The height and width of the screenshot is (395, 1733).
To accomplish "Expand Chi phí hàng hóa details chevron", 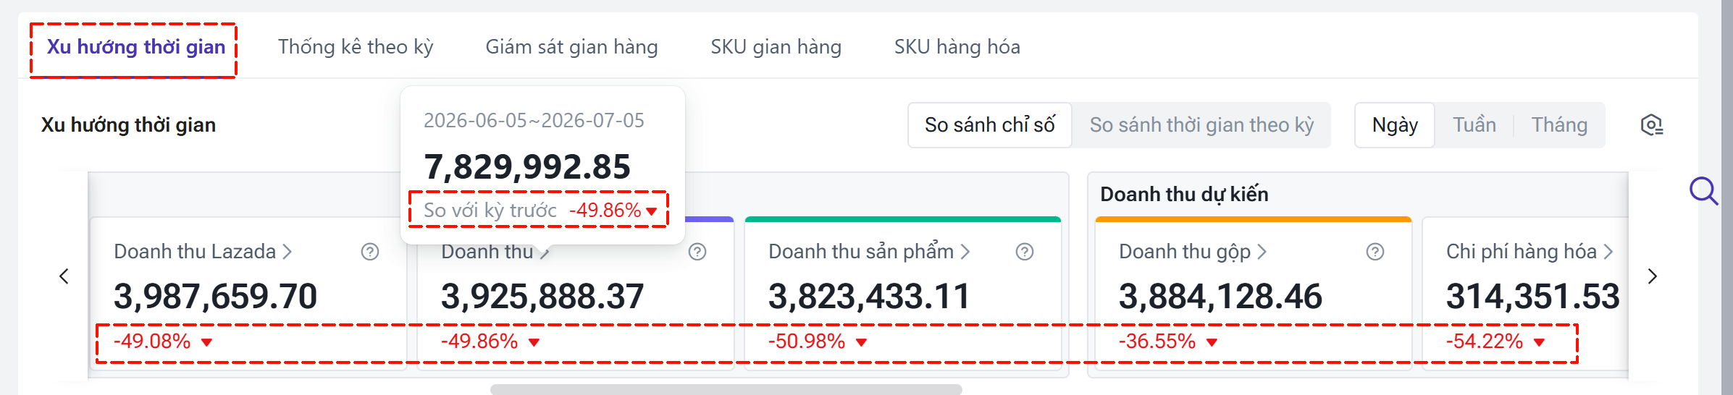I will tap(1608, 252).
